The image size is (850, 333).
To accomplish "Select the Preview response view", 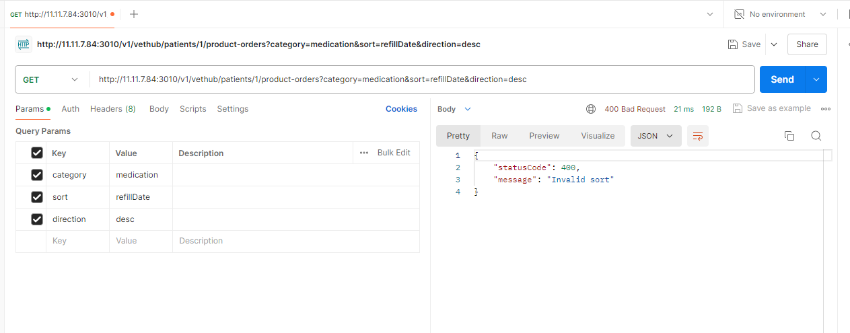I will click(544, 136).
